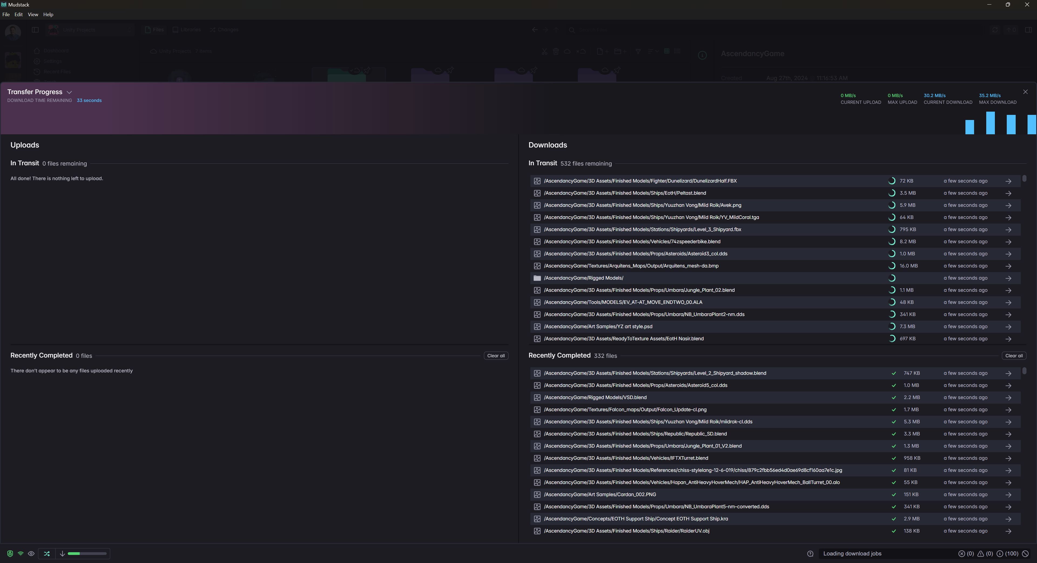Click the 30.2 MB/s current download value
1037x563 pixels.
tap(934, 96)
